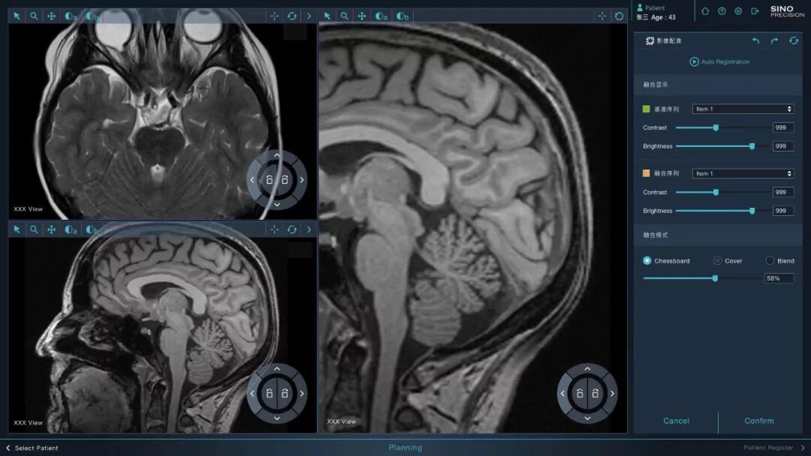Select pointer tool in top-left axial view toolbar
The height and width of the screenshot is (456, 811).
17,16
